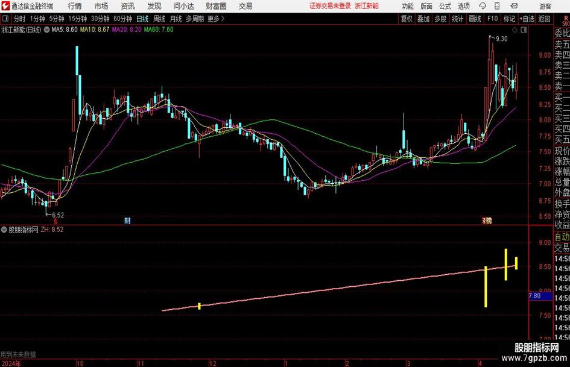This screenshot has width=570, height=367.
Task: Click the diamond icon at chart top right
Action: pyautogui.click(x=515, y=30)
